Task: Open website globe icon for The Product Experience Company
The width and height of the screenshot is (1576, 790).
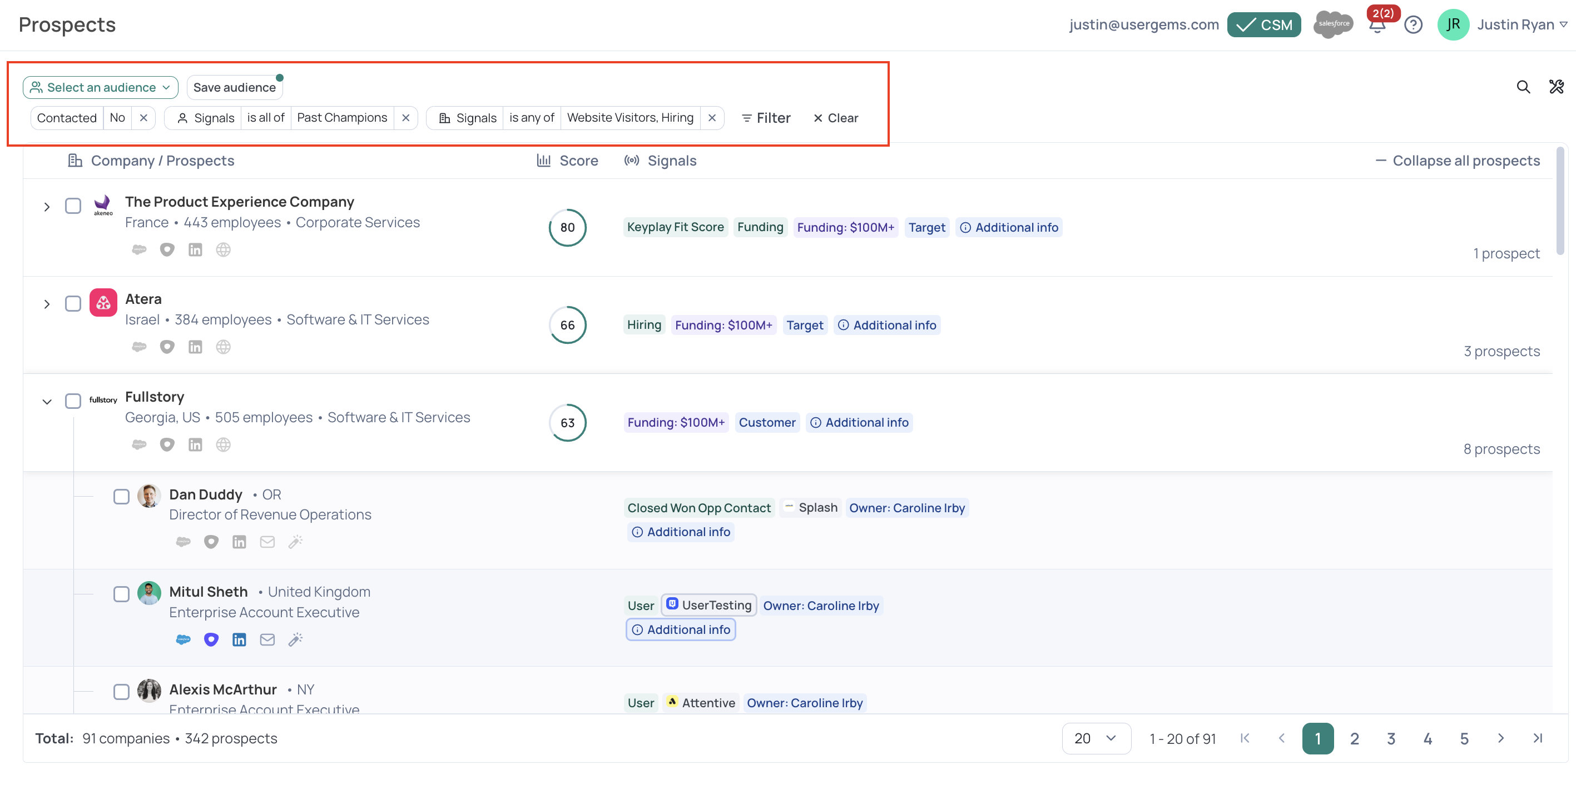Action: tap(224, 249)
